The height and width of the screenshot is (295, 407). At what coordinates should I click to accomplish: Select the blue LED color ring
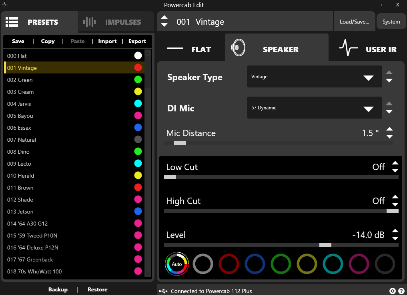(255, 264)
